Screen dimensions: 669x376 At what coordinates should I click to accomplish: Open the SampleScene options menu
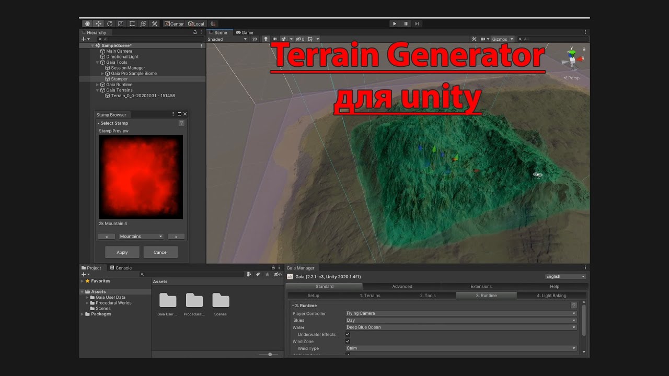pos(202,46)
